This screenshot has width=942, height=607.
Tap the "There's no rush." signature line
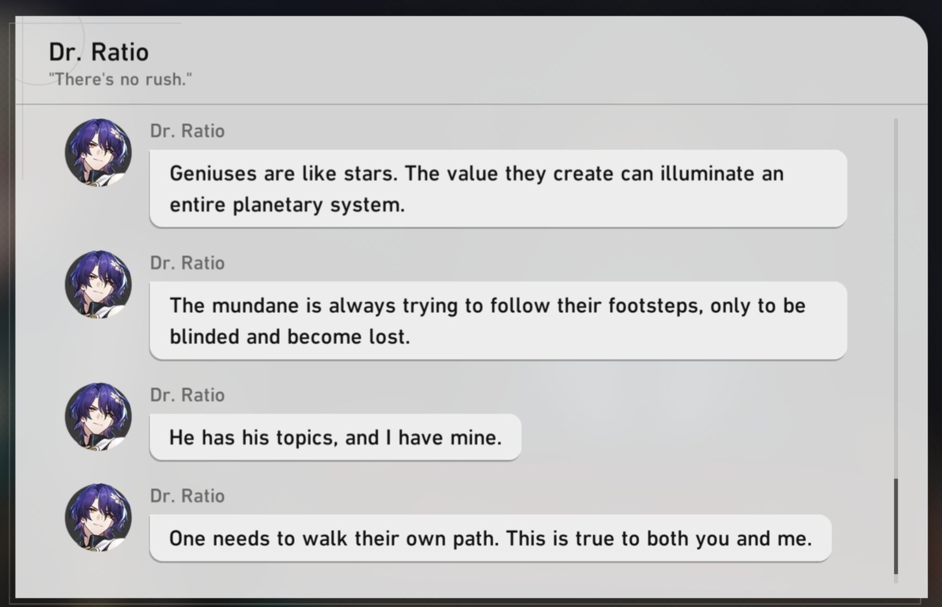point(120,79)
